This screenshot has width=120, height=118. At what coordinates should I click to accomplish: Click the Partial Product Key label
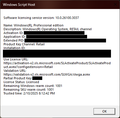coord(18,78)
